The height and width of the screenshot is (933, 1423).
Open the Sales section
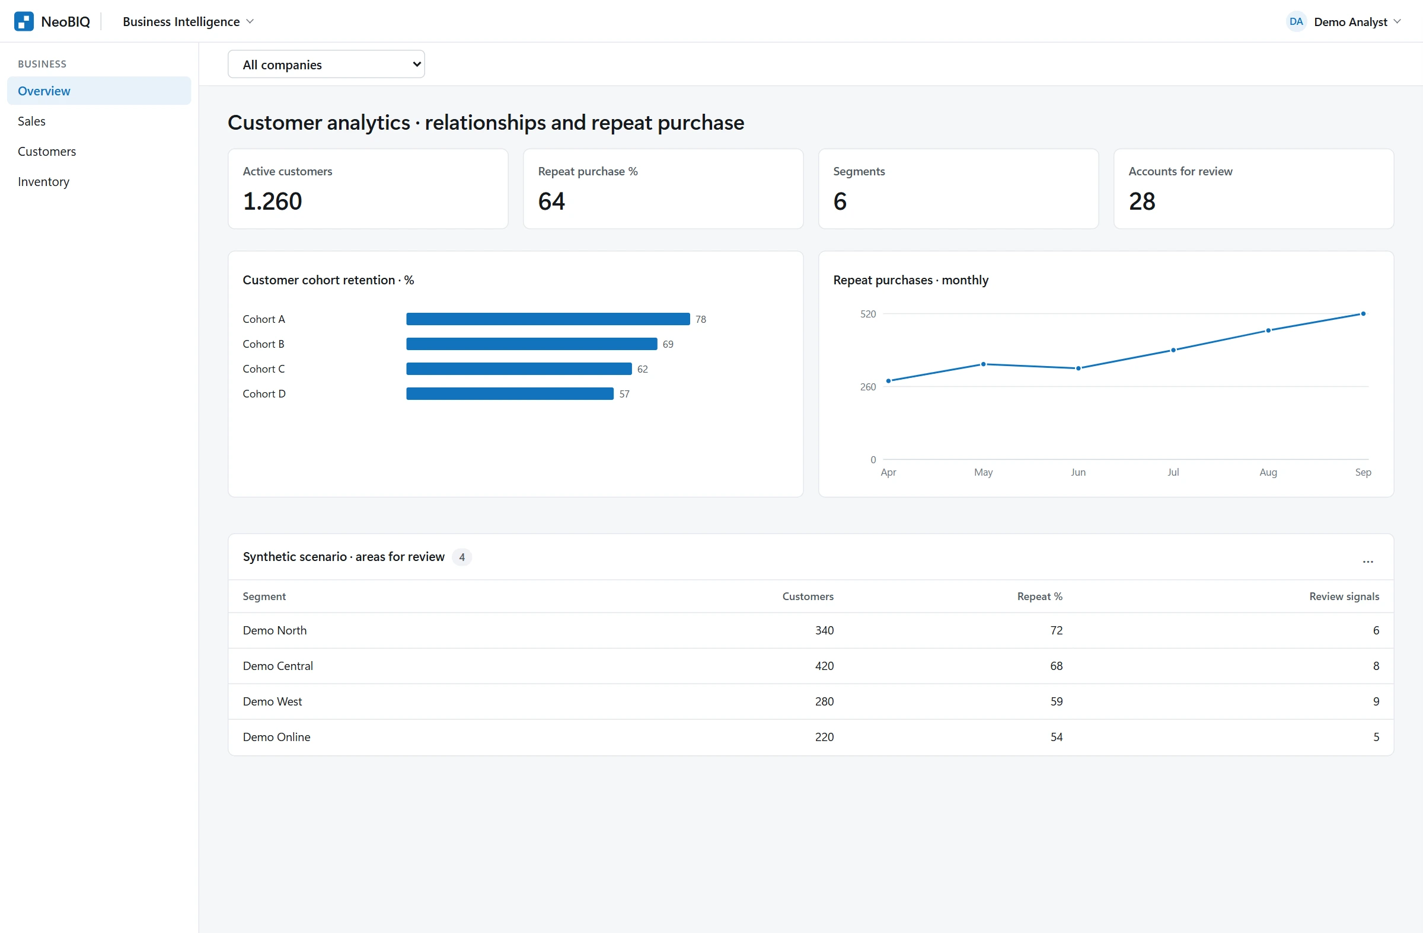click(x=99, y=121)
